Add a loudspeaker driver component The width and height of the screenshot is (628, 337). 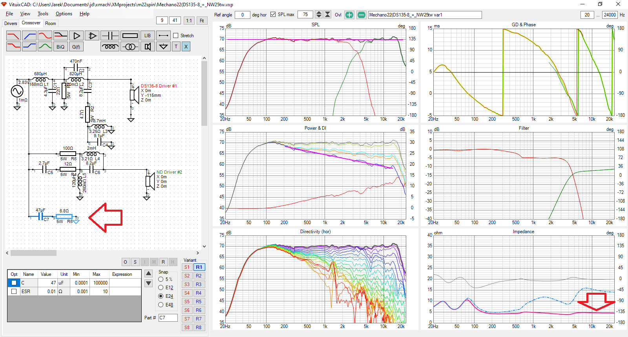(x=148, y=47)
